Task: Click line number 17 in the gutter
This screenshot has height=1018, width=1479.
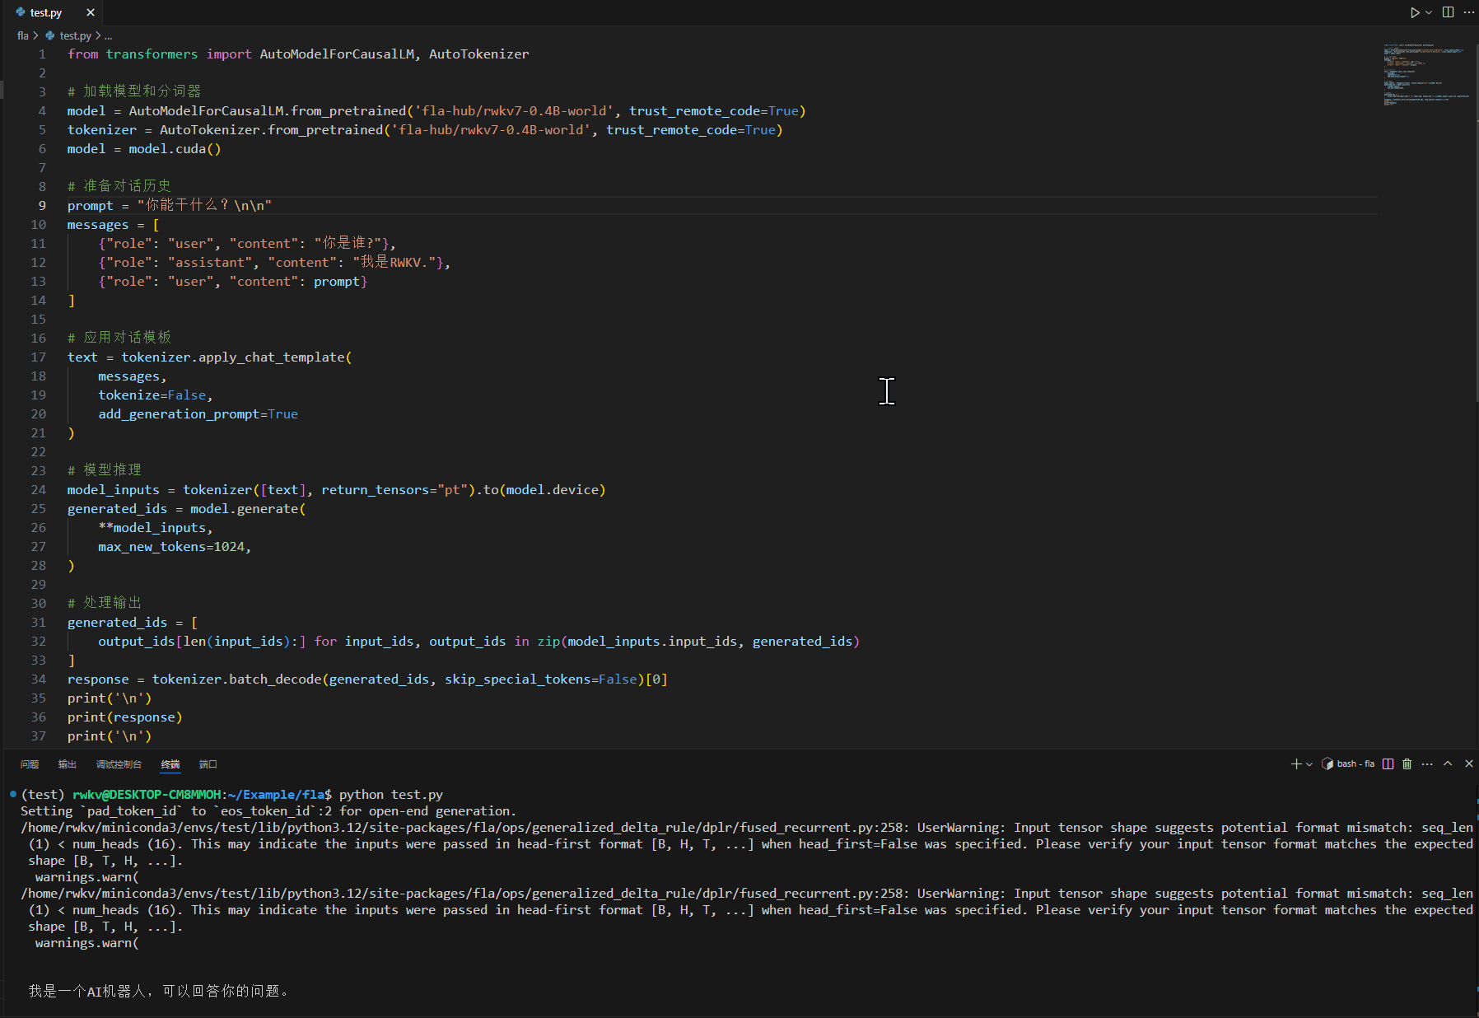Action: tap(39, 357)
